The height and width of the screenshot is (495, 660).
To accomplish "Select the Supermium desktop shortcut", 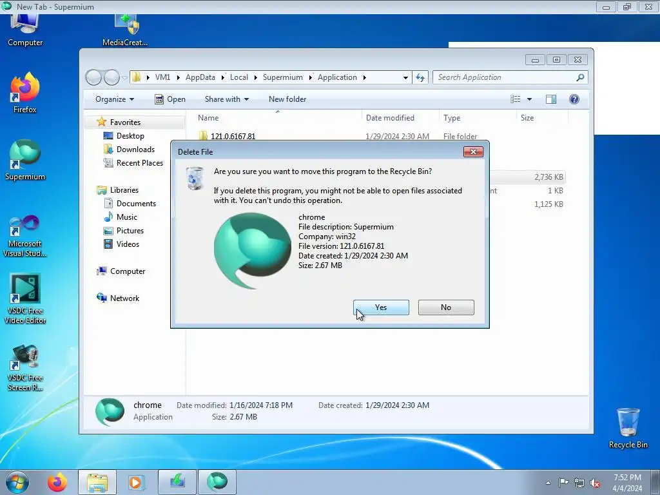I will pyautogui.click(x=25, y=160).
